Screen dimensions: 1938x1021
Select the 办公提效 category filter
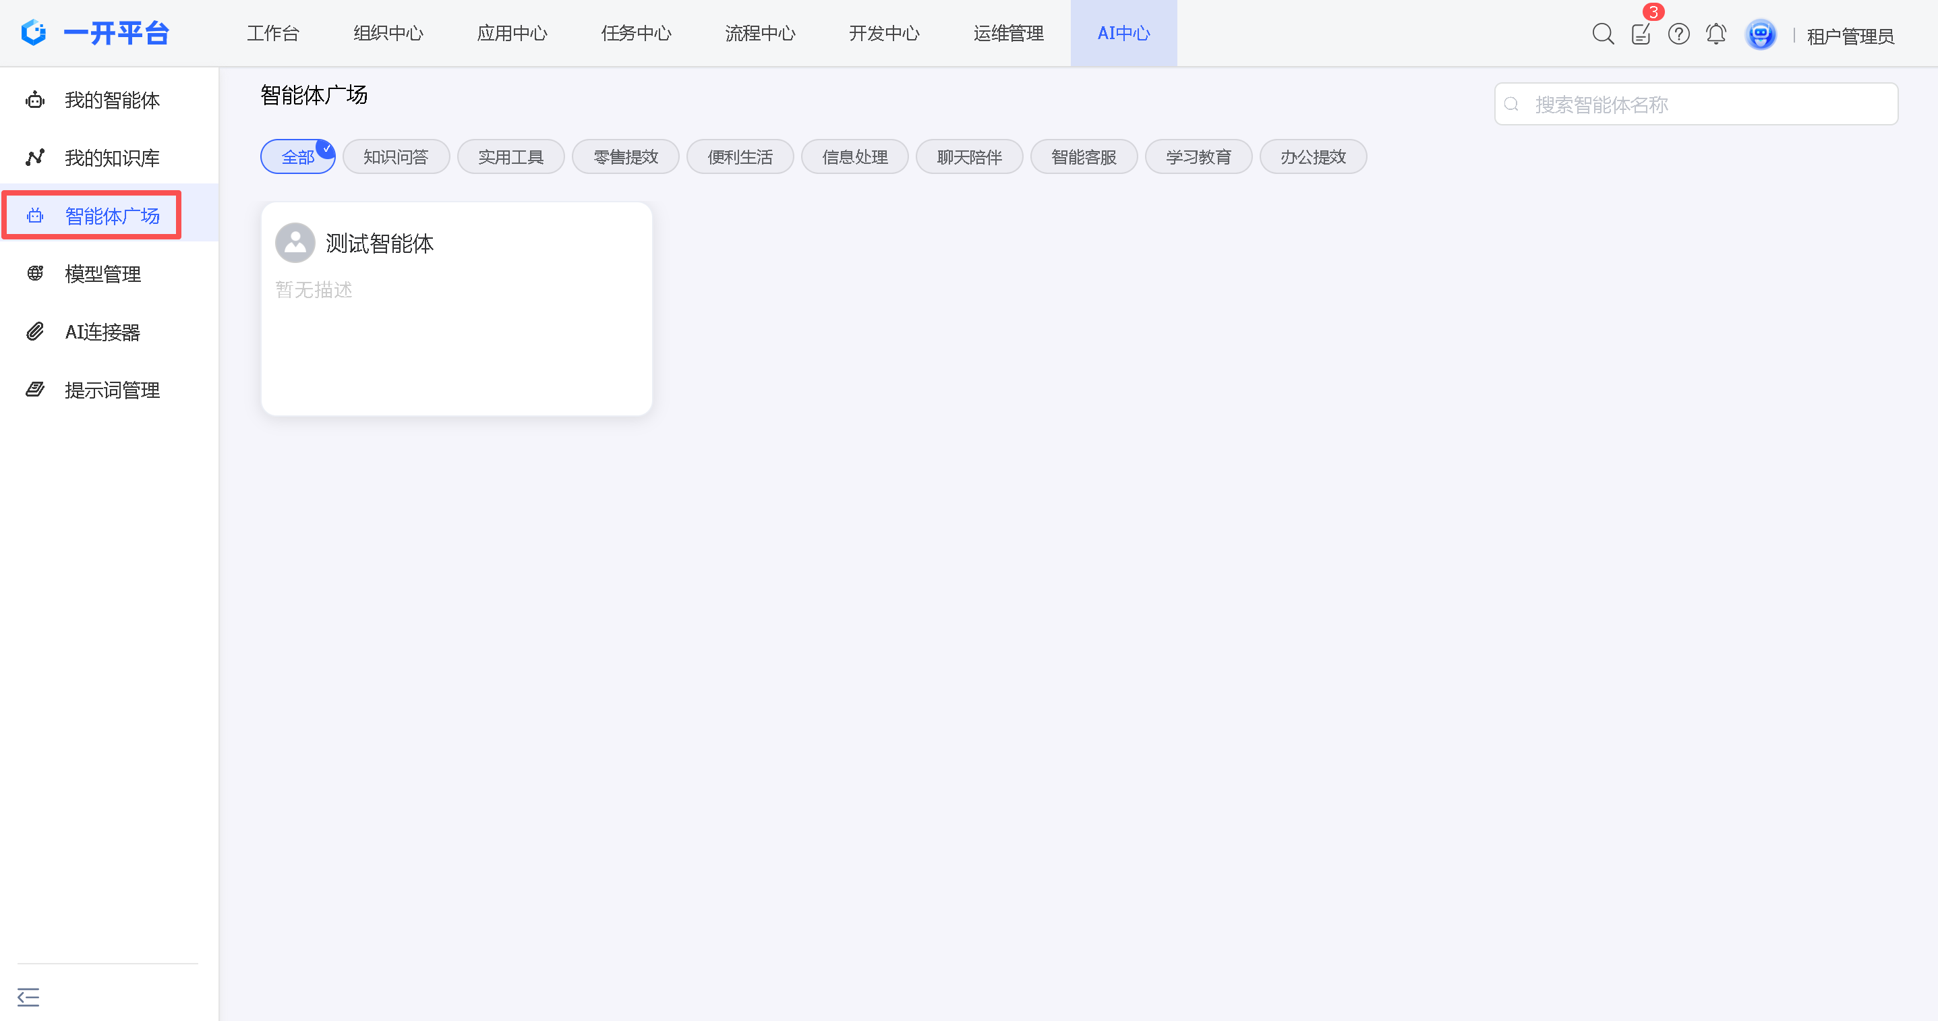(1313, 156)
